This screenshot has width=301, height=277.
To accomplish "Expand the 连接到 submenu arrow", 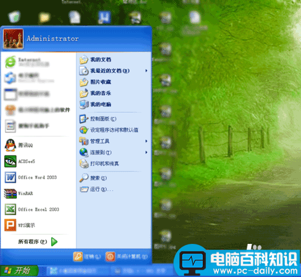I will coord(146,152).
